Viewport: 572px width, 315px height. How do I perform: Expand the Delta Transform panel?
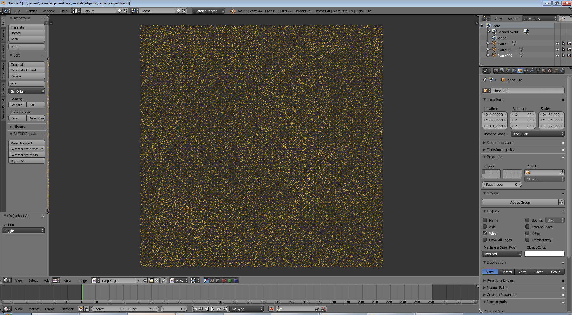[500, 143]
